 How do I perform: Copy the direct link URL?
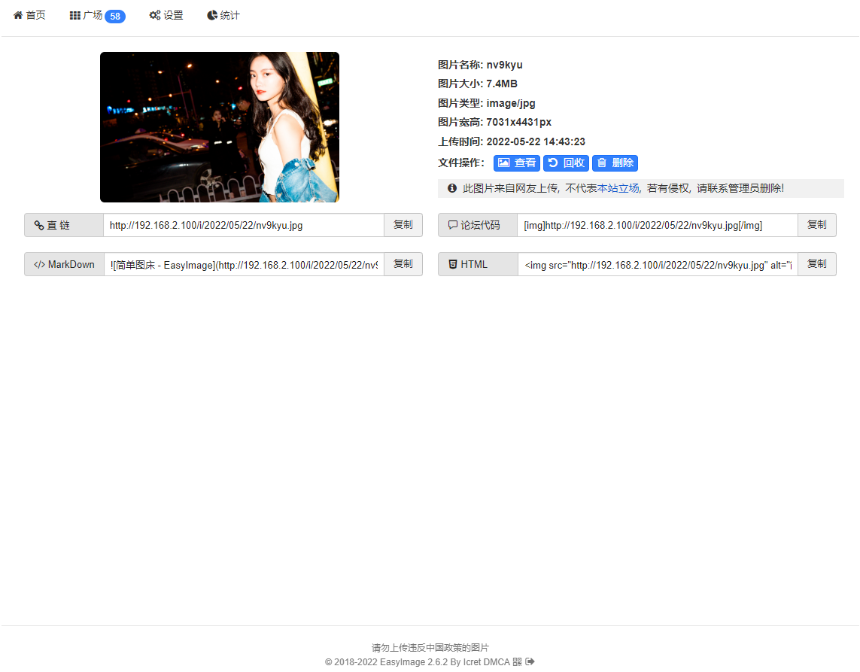(x=403, y=225)
